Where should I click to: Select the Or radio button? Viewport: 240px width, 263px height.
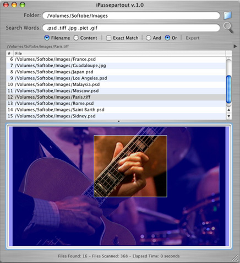[167, 38]
